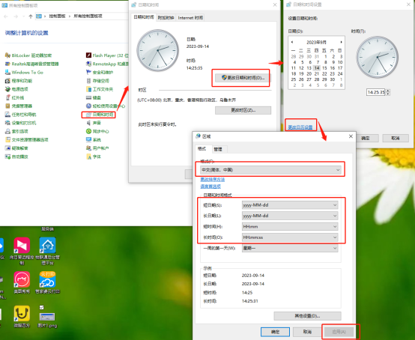The height and width of the screenshot is (340, 415).
Task: Expand the 一周的第一天 dropdown
Action: click(x=290, y=248)
